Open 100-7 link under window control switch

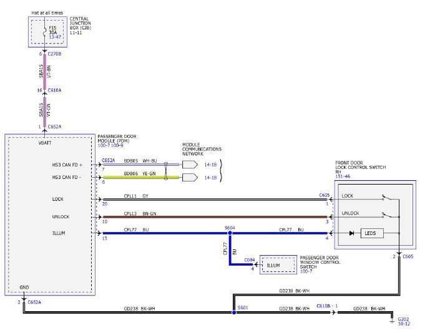[x=306, y=271]
